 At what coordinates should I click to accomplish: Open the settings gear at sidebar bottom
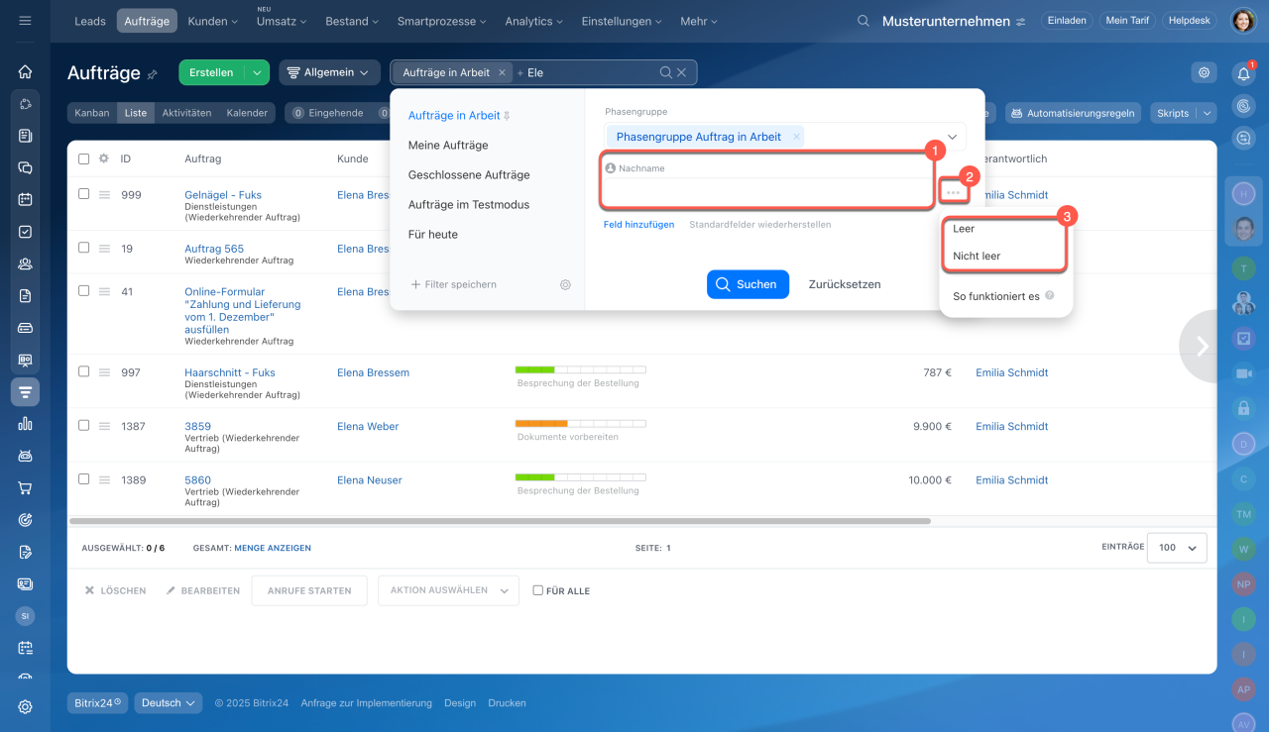click(25, 706)
